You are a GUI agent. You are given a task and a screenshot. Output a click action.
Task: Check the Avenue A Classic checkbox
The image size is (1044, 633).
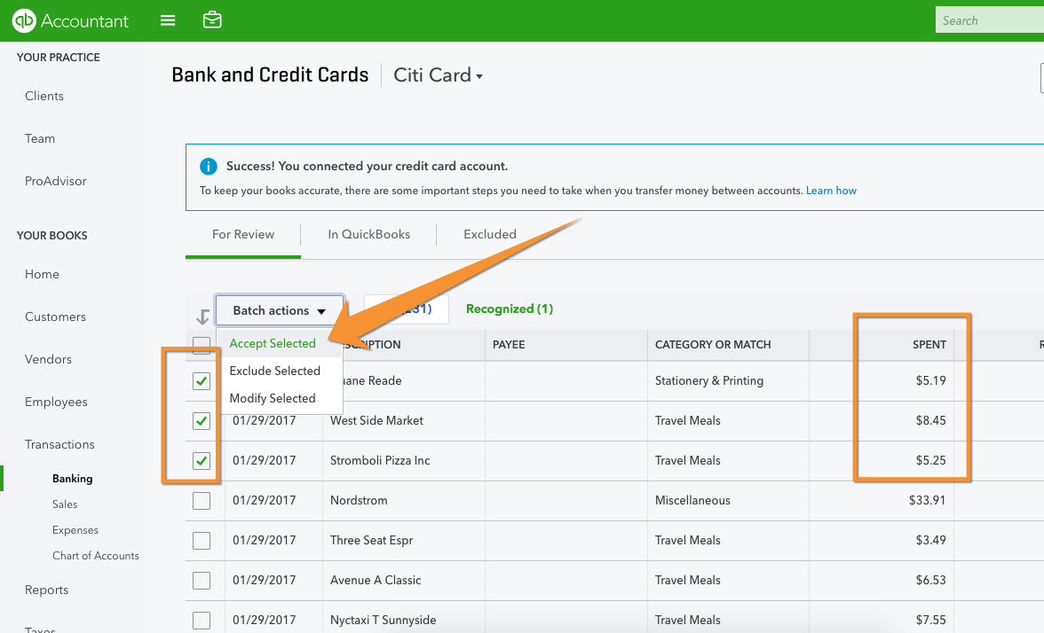click(x=201, y=581)
